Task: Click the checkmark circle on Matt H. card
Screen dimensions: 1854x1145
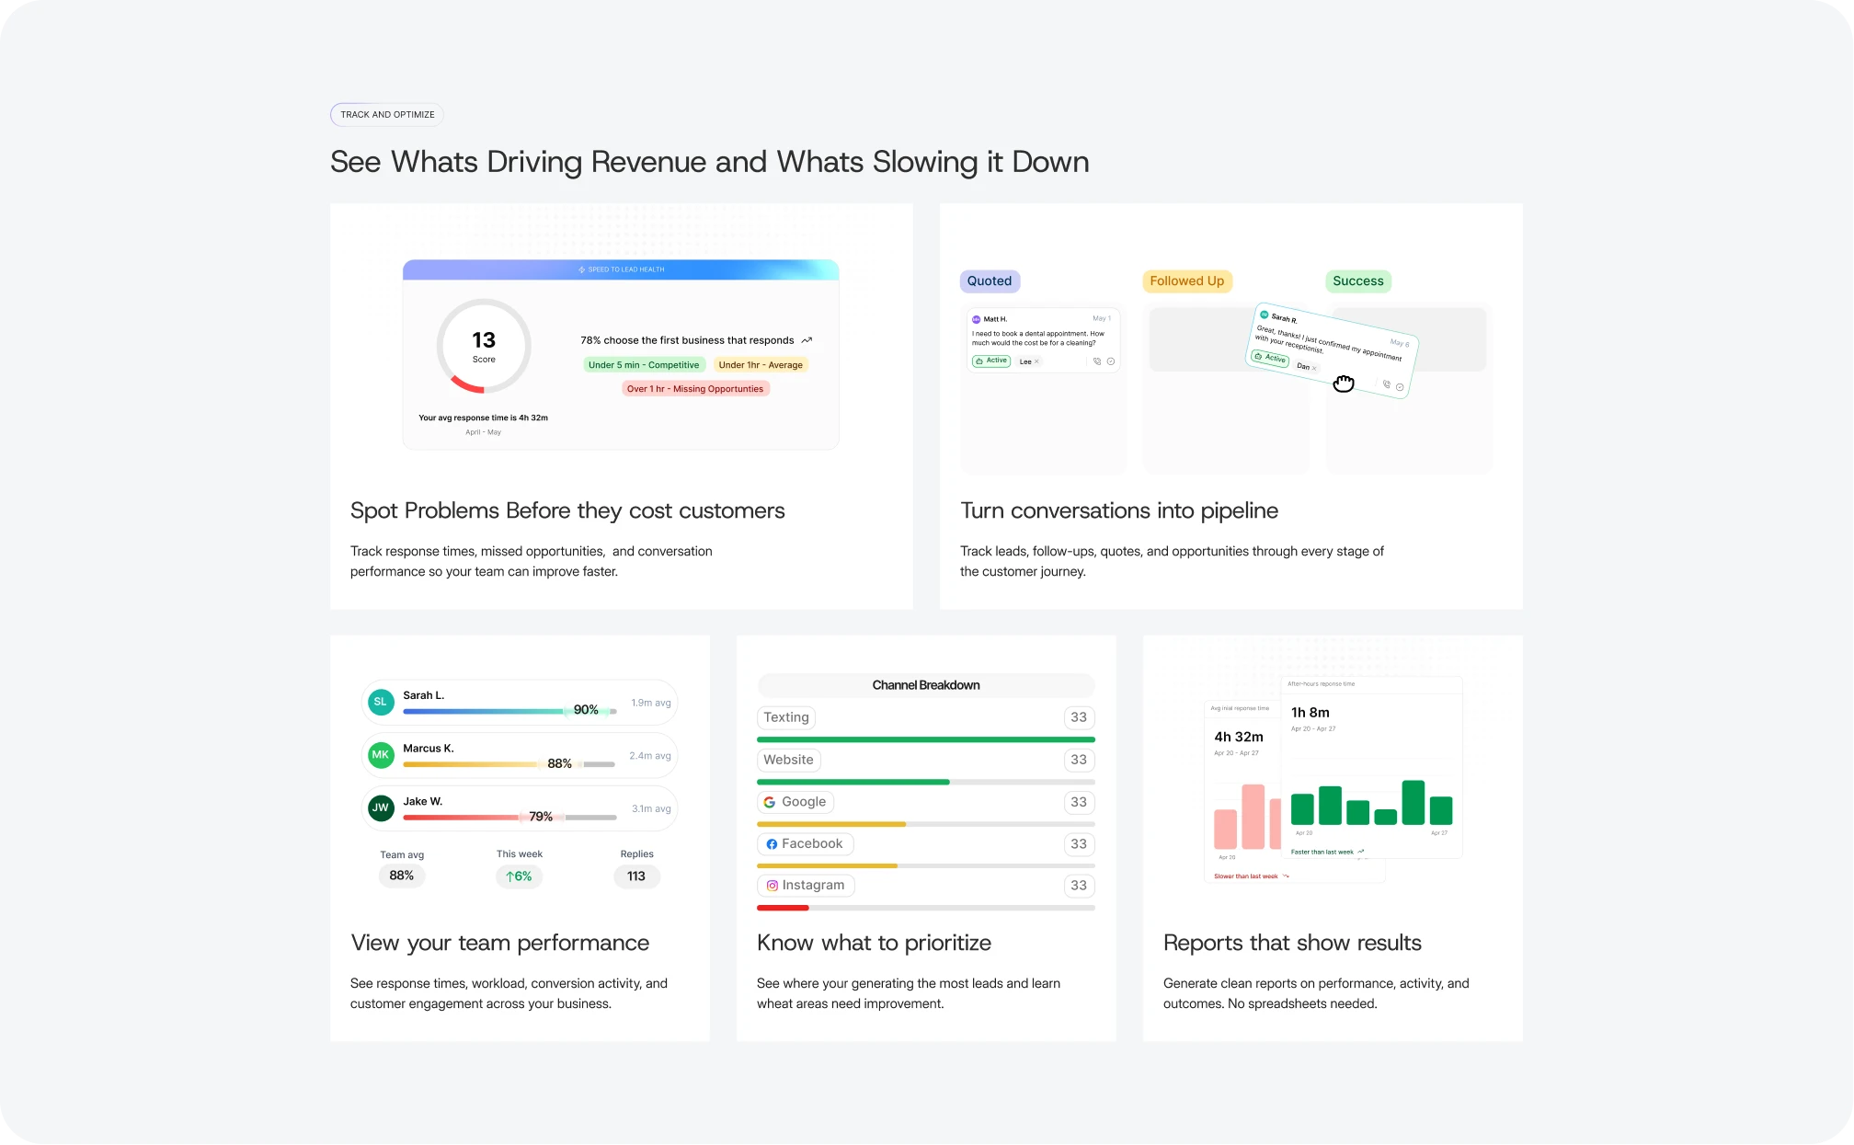Action: click(x=1111, y=361)
